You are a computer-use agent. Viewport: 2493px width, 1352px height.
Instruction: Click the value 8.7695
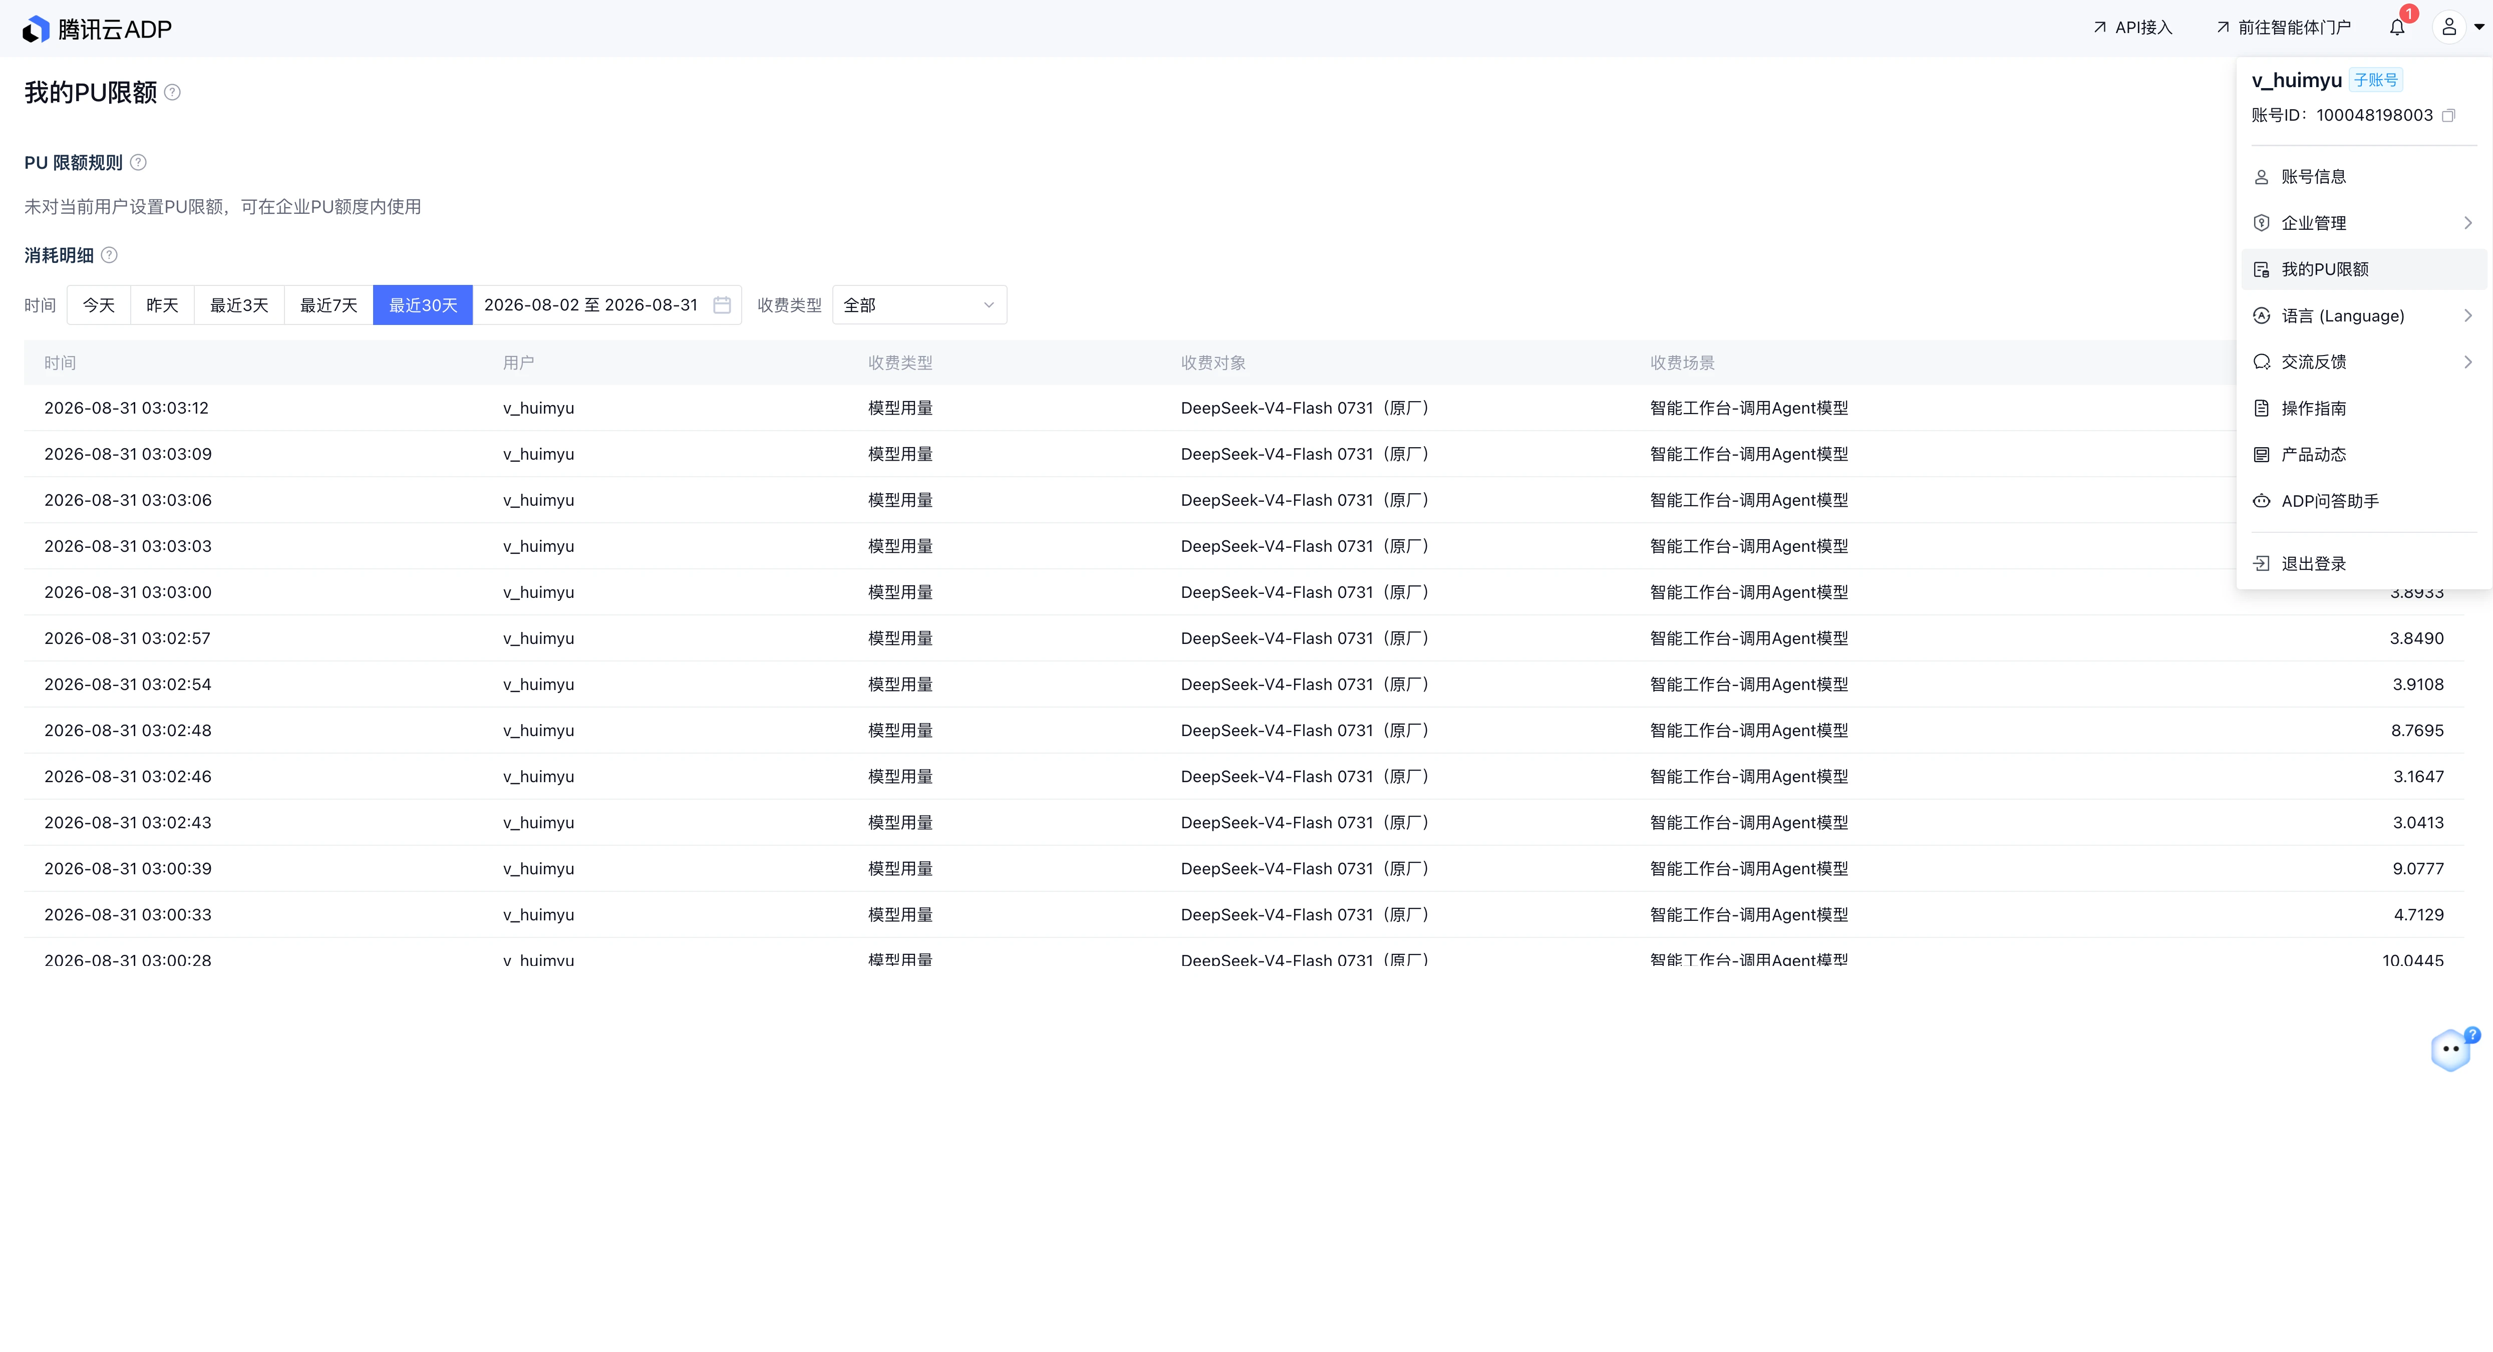[2417, 731]
